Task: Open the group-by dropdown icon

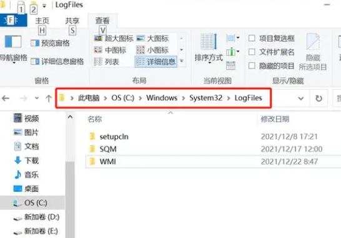Action: pos(233,39)
